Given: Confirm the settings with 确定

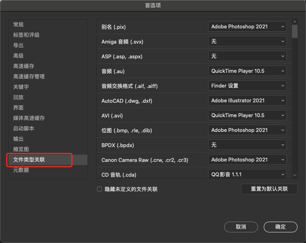Looking at the screenshot, I should 281,227.
